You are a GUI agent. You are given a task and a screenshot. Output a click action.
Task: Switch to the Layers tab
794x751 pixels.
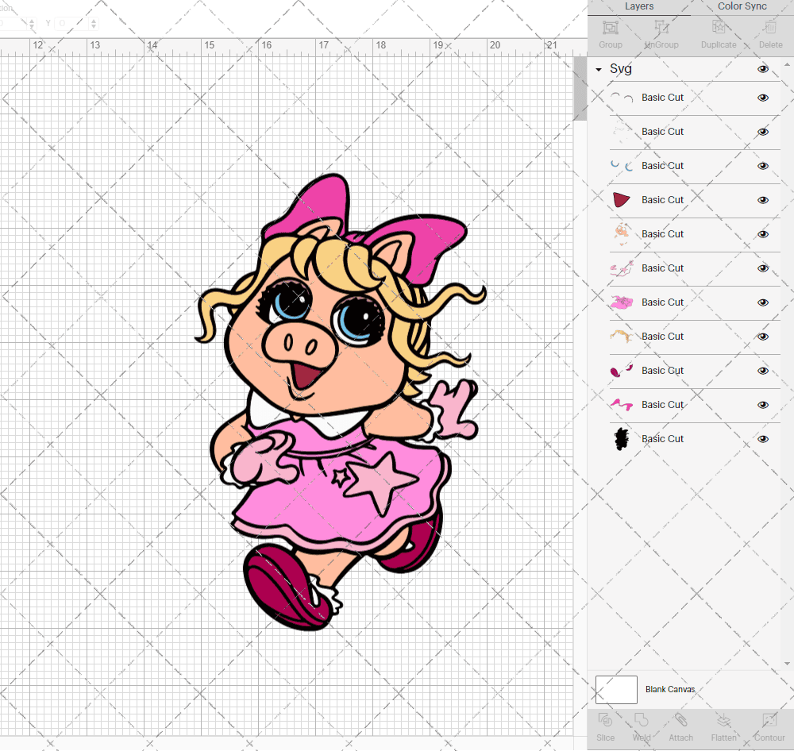[x=639, y=6]
